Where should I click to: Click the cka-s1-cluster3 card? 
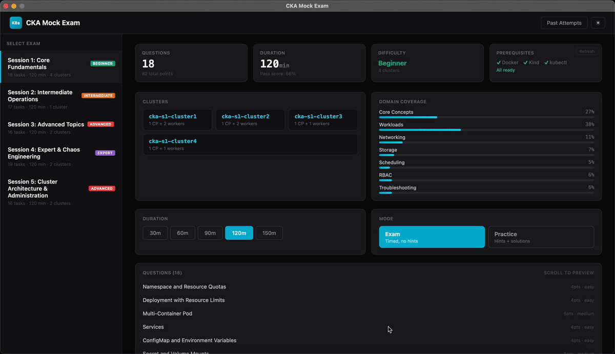[x=323, y=119]
